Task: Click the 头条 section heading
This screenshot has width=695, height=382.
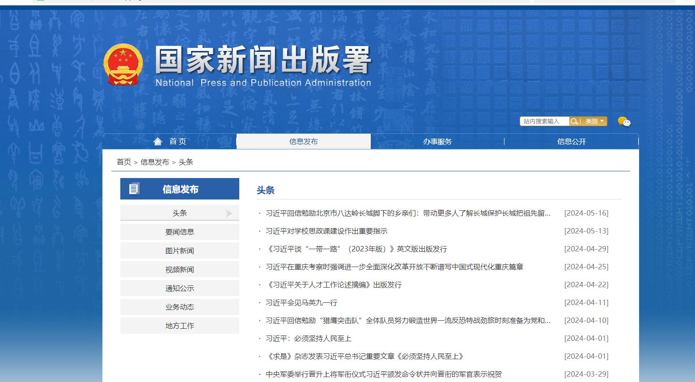Action: [265, 190]
